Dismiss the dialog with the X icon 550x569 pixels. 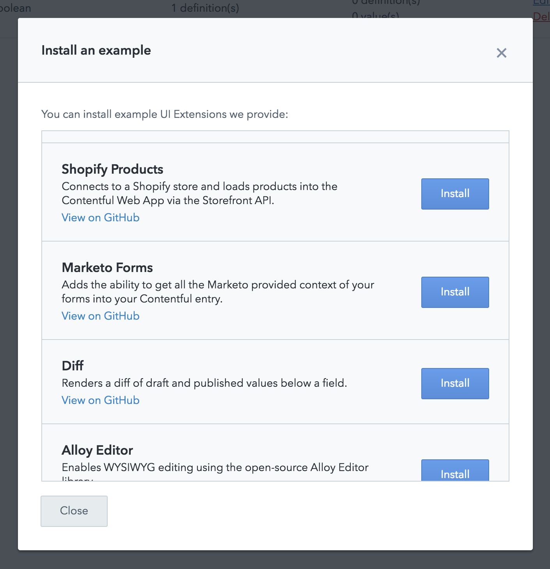(501, 53)
